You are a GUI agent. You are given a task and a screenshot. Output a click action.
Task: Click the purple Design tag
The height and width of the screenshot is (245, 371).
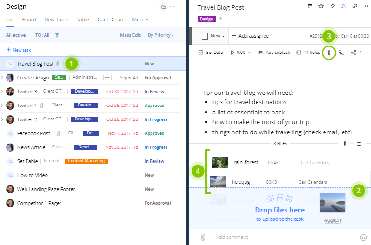[206, 19]
